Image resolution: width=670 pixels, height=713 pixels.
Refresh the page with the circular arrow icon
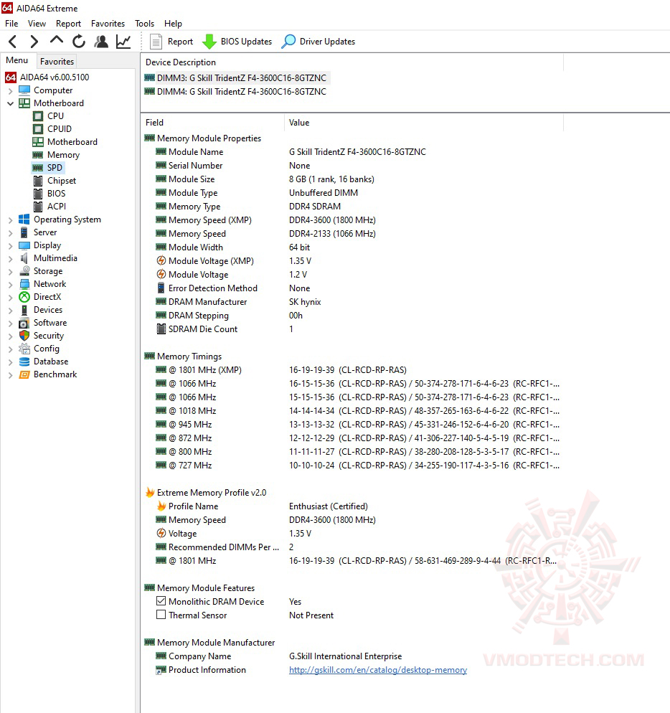[x=79, y=42]
